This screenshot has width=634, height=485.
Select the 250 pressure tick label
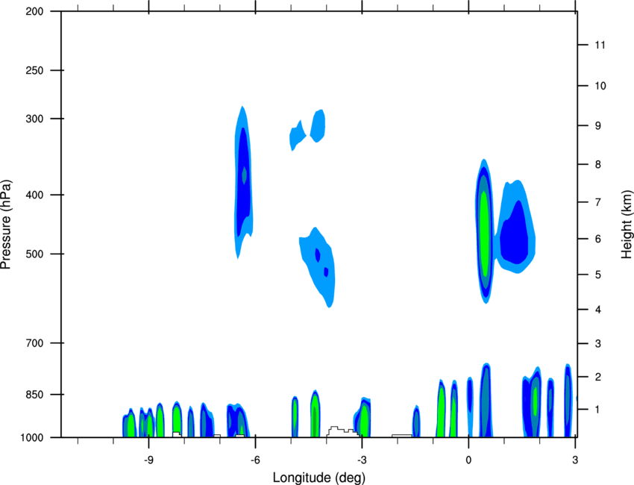point(35,70)
